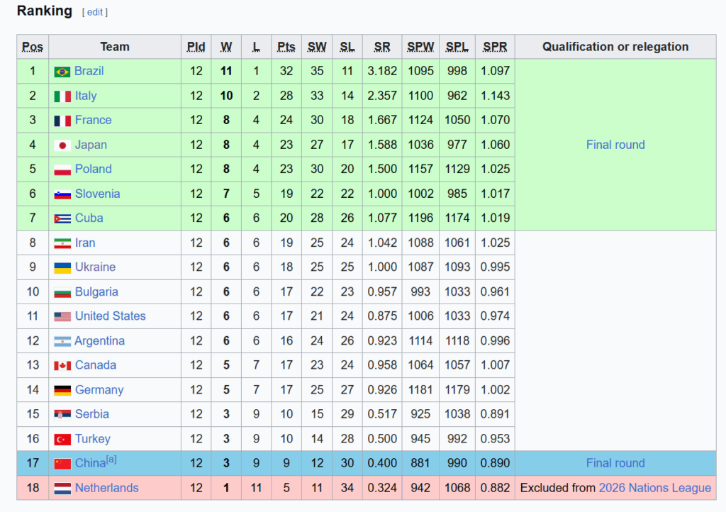Follow the Germany team link
This screenshot has height=512, width=726.
point(99,390)
